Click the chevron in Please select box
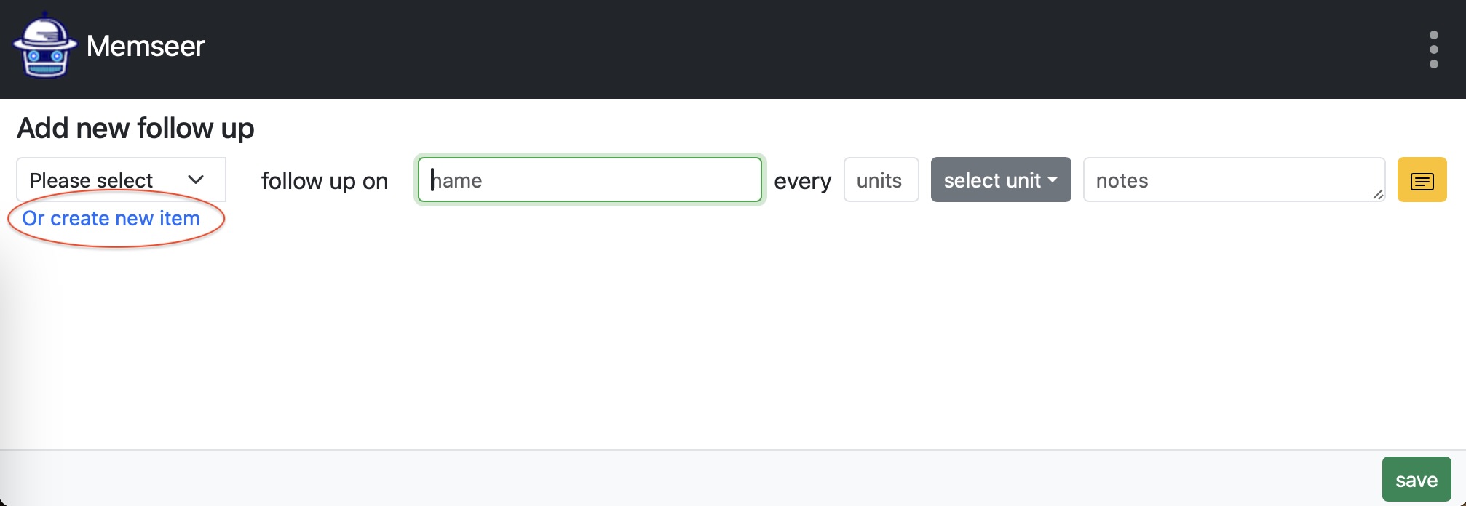Screen dimensions: 1466x506 pyautogui.click(x=196, y=180)
